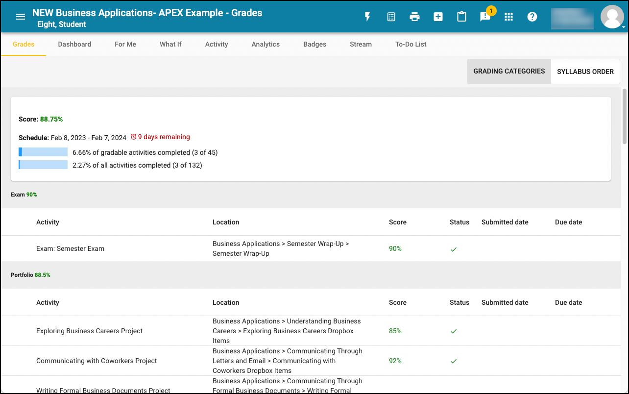Open the For Me tab

[125, 44]
